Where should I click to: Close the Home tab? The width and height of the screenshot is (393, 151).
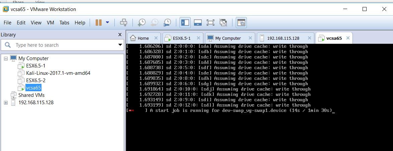pyautogui.click(x=156, y=38)
